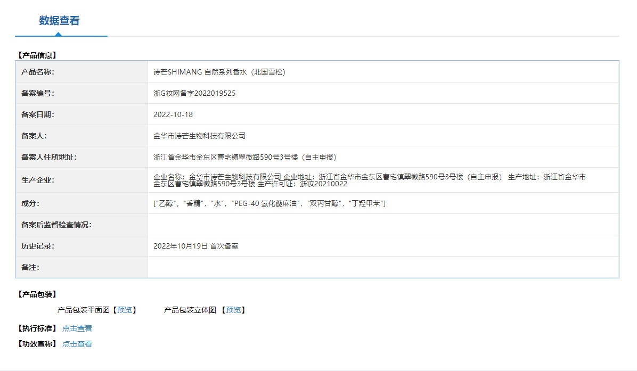Click the 【产品包装】 section heading
The image size is (637, 371).
point(37,294)
